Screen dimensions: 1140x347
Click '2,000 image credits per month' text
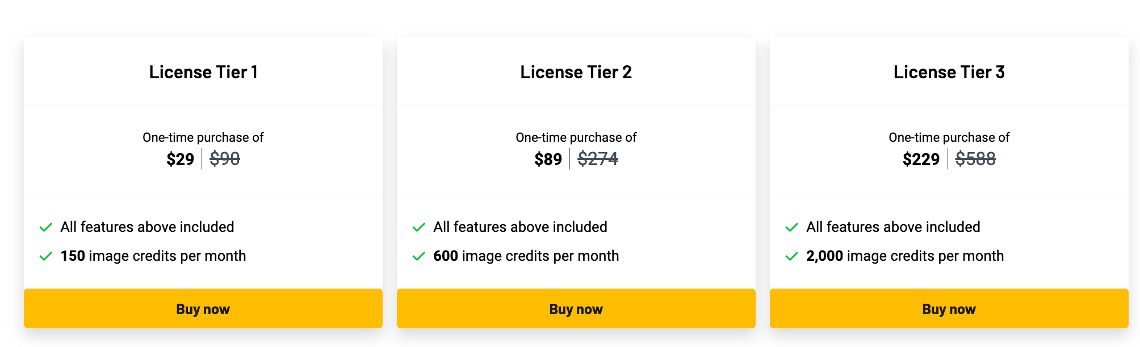click(905, 256)
